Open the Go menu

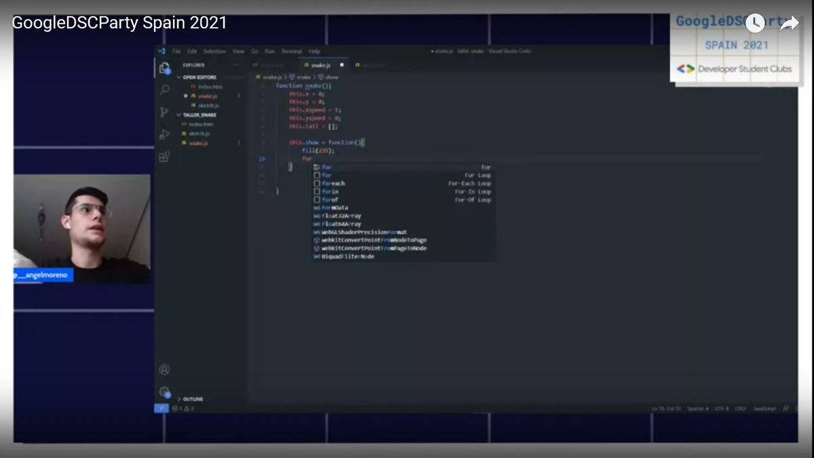pyautogui.click(x=255, y=52)
